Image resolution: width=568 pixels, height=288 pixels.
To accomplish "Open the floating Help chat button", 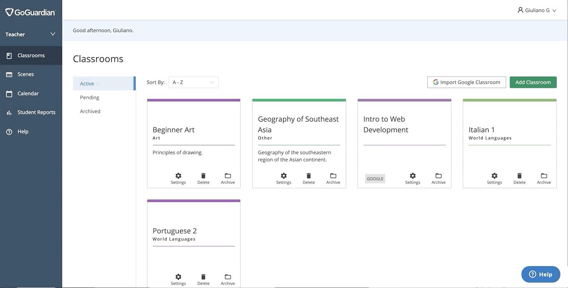I will pos(540,274).
